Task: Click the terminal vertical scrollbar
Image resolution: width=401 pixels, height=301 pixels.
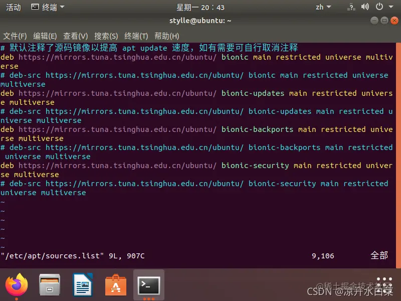Action: (x=398, y=156)
